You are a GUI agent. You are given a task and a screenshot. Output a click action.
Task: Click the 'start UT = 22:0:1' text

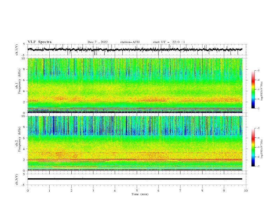(x=169, y=42)
